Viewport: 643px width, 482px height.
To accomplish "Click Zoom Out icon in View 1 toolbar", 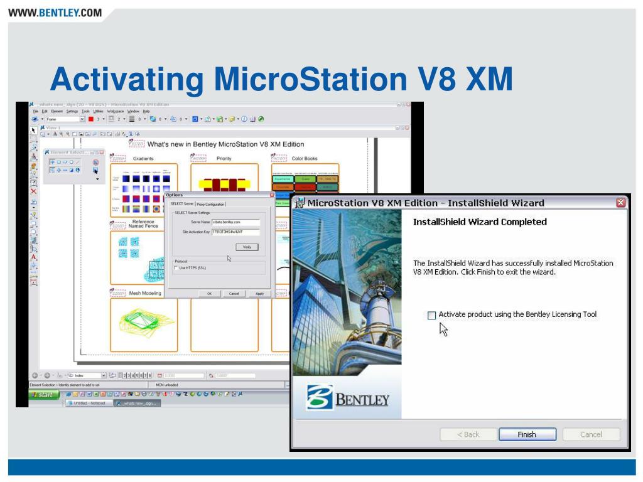I will (68, 134).
